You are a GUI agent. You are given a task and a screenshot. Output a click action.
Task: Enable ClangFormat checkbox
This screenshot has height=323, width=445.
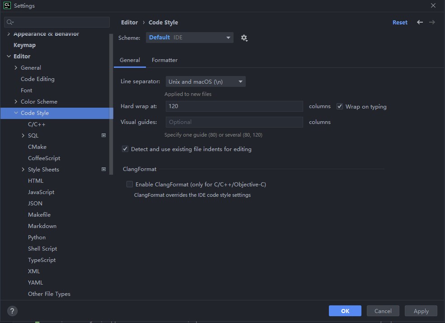[129, 185]
